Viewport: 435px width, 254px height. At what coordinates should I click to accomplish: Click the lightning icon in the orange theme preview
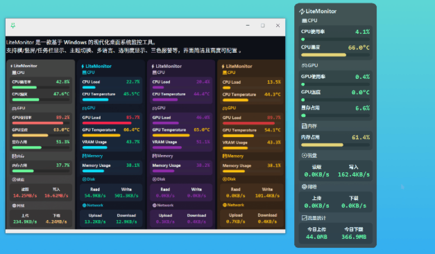223,66
